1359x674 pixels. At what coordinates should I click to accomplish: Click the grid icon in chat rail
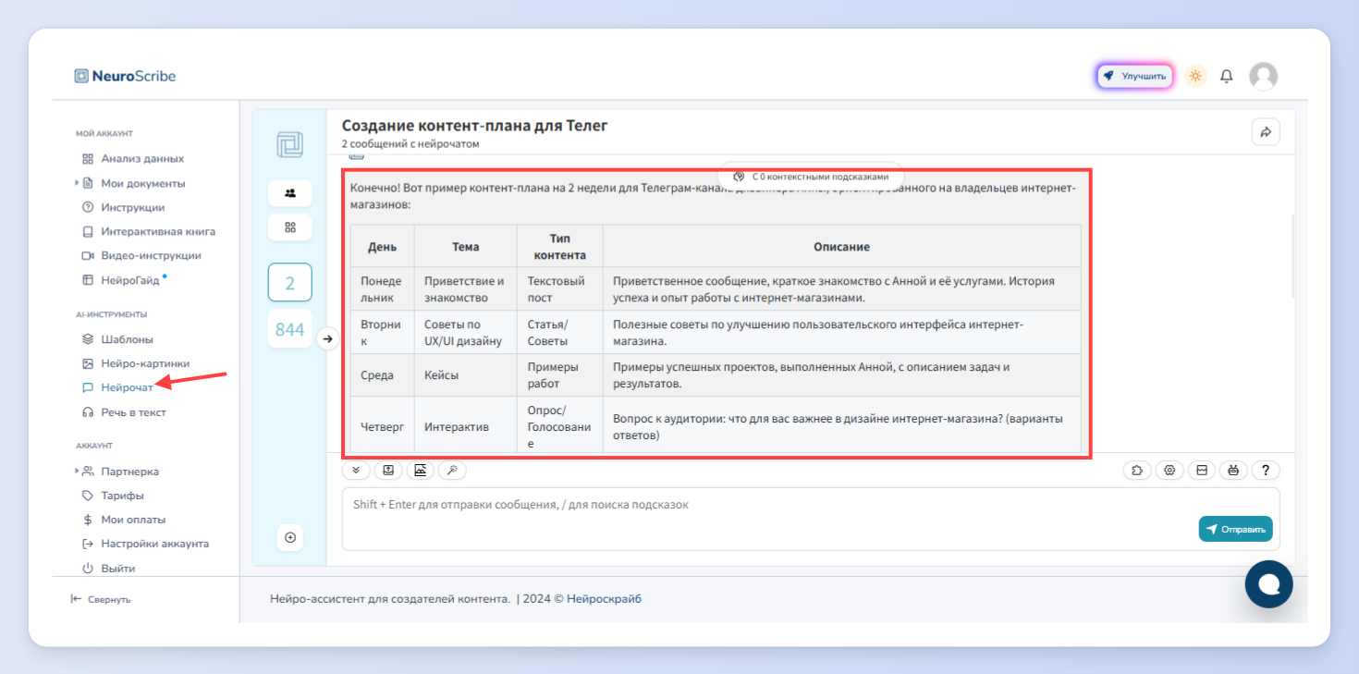290,227
